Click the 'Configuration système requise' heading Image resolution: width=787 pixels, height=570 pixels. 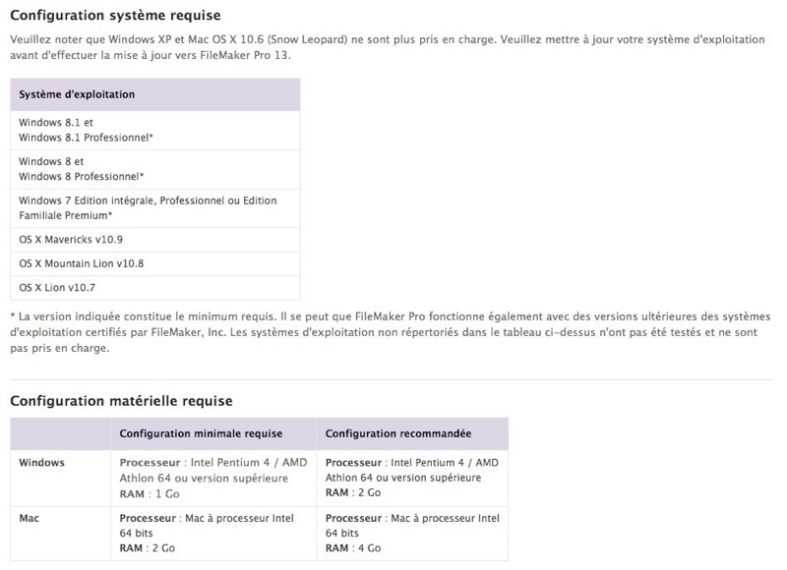(x=115, y=15)
